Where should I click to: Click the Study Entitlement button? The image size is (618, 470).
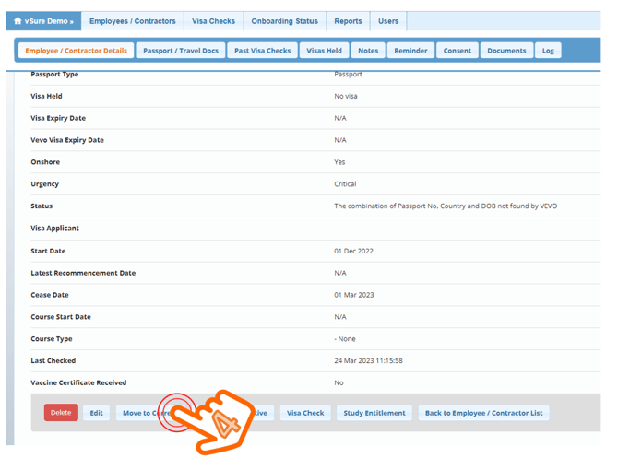click(374, 413)
